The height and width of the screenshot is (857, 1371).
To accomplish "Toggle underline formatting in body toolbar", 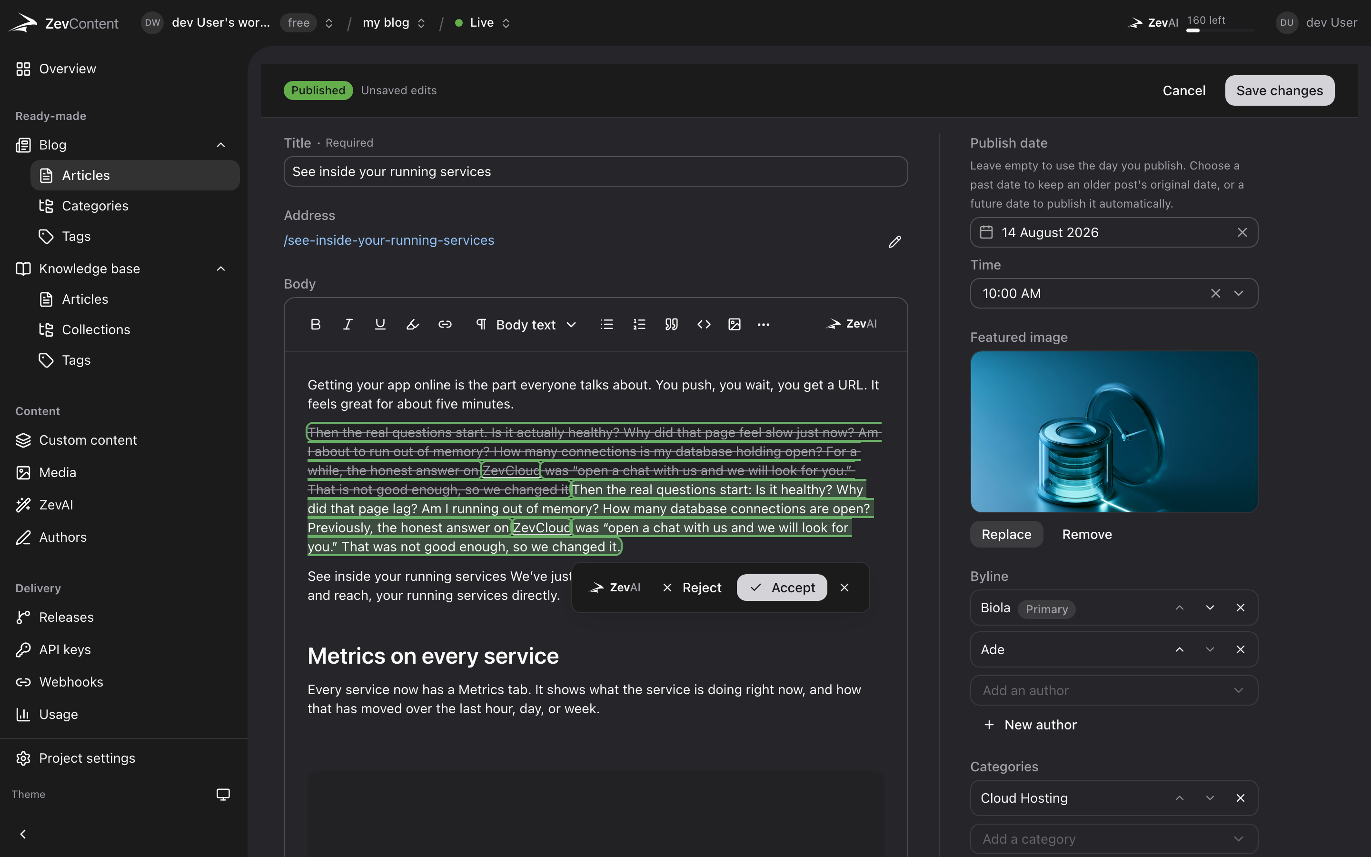I will 380,324.
